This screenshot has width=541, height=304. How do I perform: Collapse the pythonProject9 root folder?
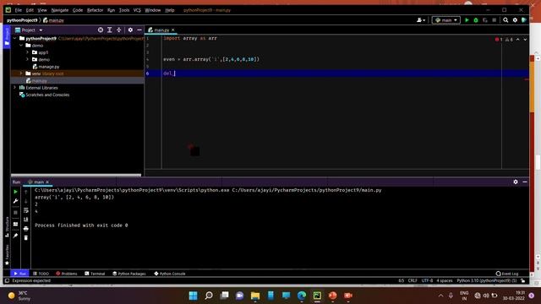pos(15,38)
